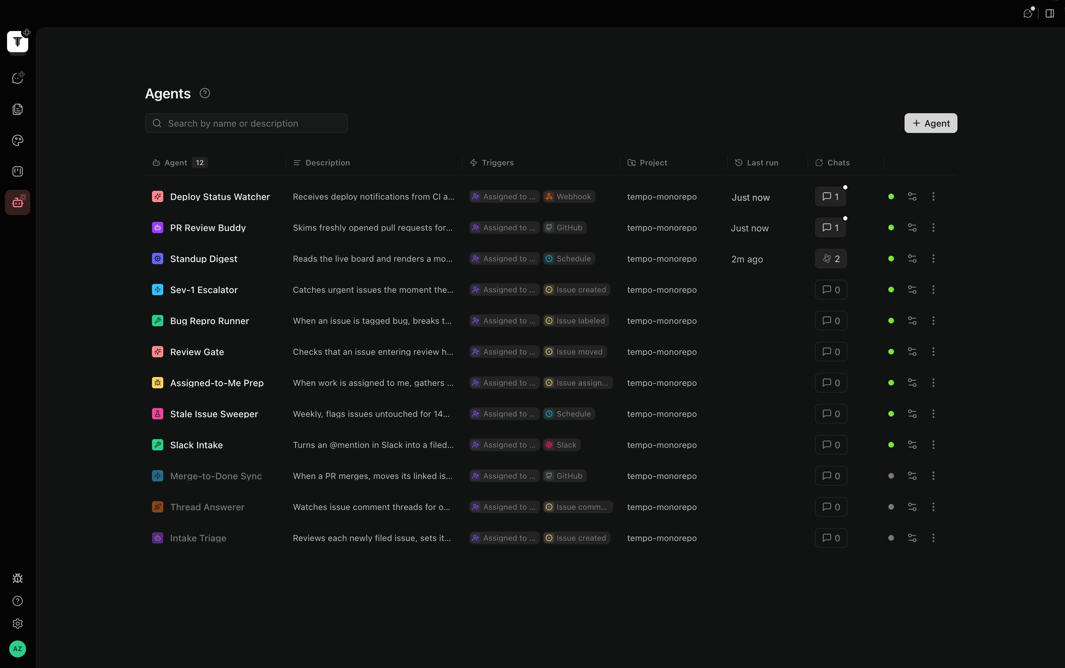Open Slack Intake chats button

coord(831,445)
